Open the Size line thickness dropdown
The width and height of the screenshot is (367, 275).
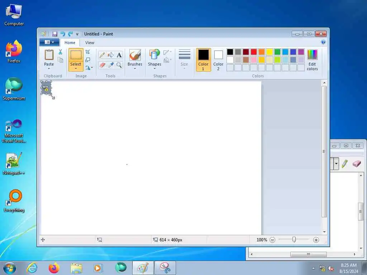pyautogui.click(x=184, y=60)
